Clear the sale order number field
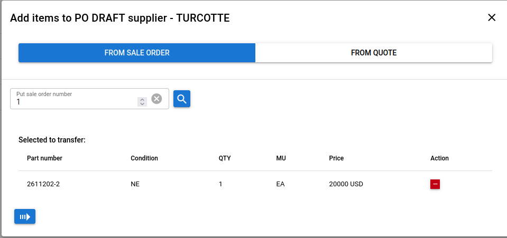Screen dimensions: 507x238 coord(156,99)
